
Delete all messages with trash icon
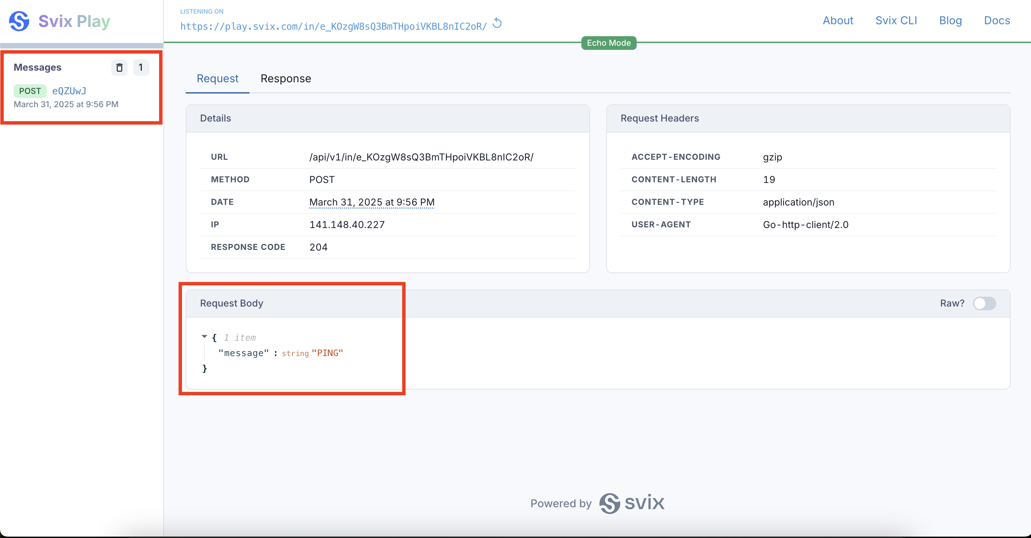pos(119,67)
